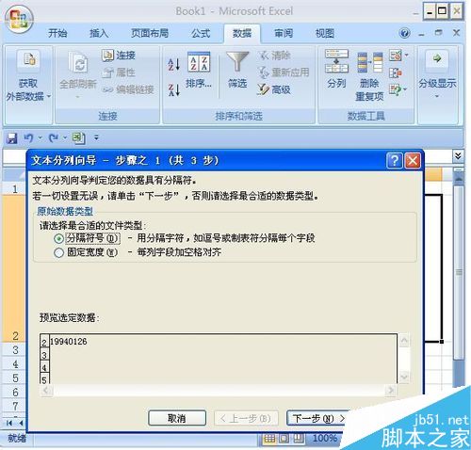The image size is (471, 450).
Task: Open Data Validation icon
Action: coord(396,56)
